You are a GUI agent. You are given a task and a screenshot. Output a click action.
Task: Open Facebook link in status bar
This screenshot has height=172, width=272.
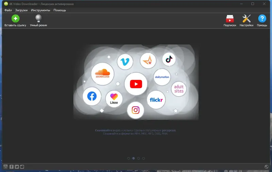(x=11, y=167)
